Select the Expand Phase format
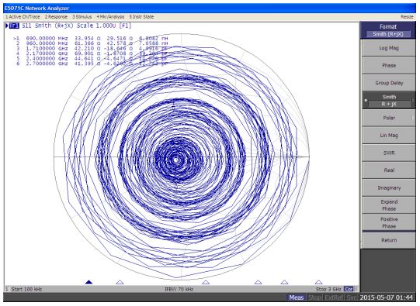Viewport: 420px width, 306px height. pyautogui.click(x=389, y=205)
